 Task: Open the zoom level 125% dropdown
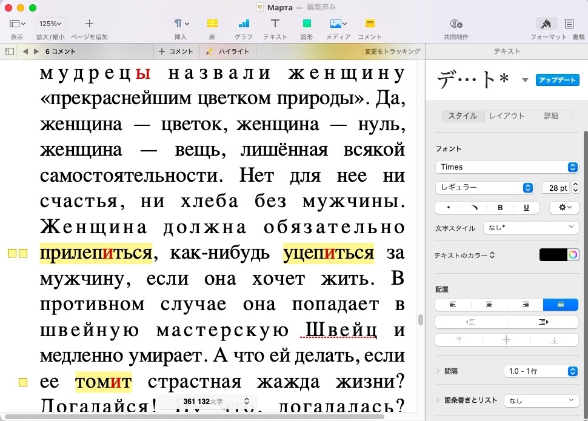tap(52, 24)
